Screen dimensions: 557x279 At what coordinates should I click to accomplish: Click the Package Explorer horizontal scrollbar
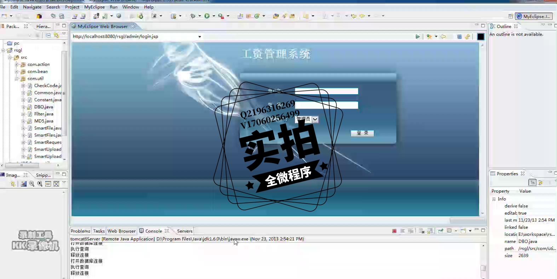tap(22, 165)
